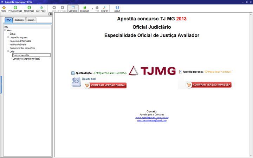Click Comprar Versão Digital button
The image size is (253, 158).
[x=105, y=85]
